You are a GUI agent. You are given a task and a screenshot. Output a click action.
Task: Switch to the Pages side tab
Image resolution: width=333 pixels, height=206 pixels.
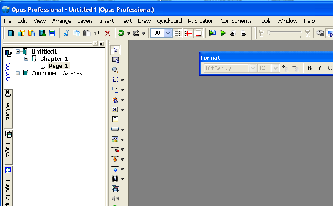[8, 147]
